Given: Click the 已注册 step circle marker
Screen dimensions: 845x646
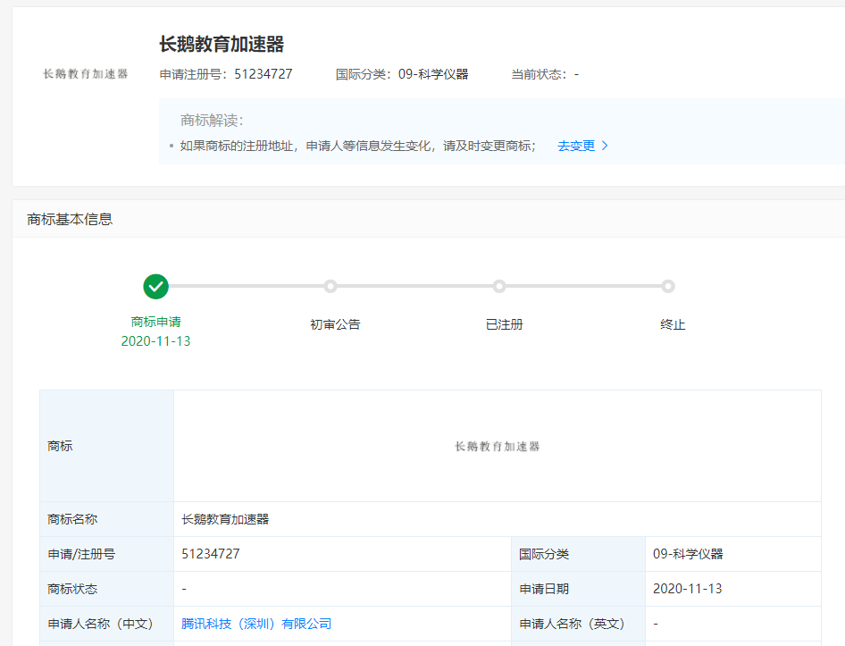Looking at the screenshot, I should [x=499, y=286].
